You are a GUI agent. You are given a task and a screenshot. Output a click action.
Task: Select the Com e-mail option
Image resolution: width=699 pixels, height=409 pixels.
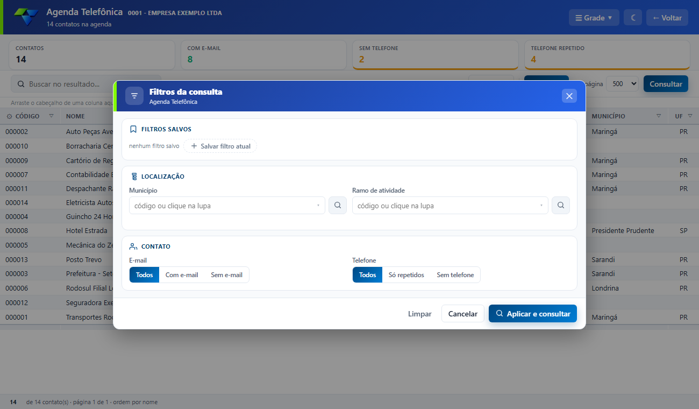(182, 275)
